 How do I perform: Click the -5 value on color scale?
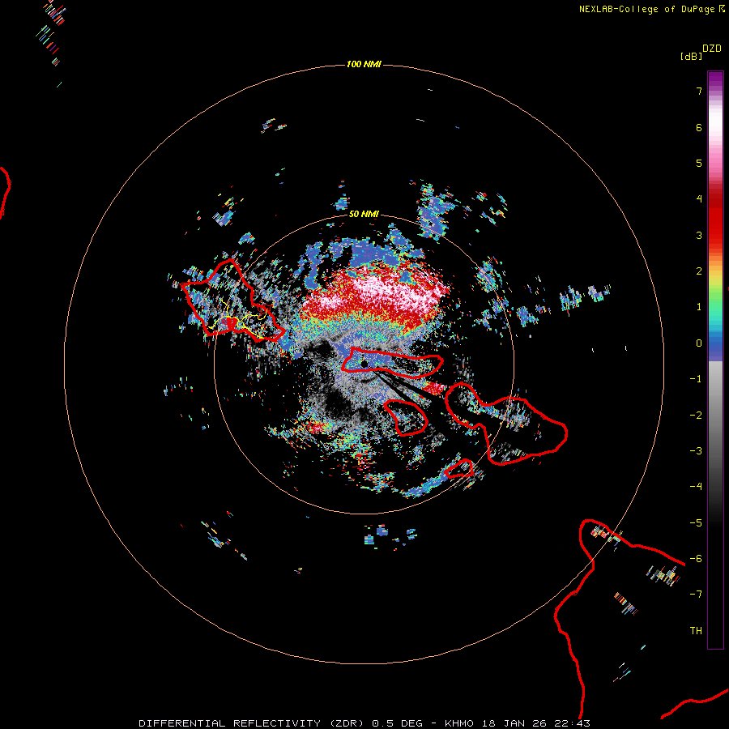point(696,523)
